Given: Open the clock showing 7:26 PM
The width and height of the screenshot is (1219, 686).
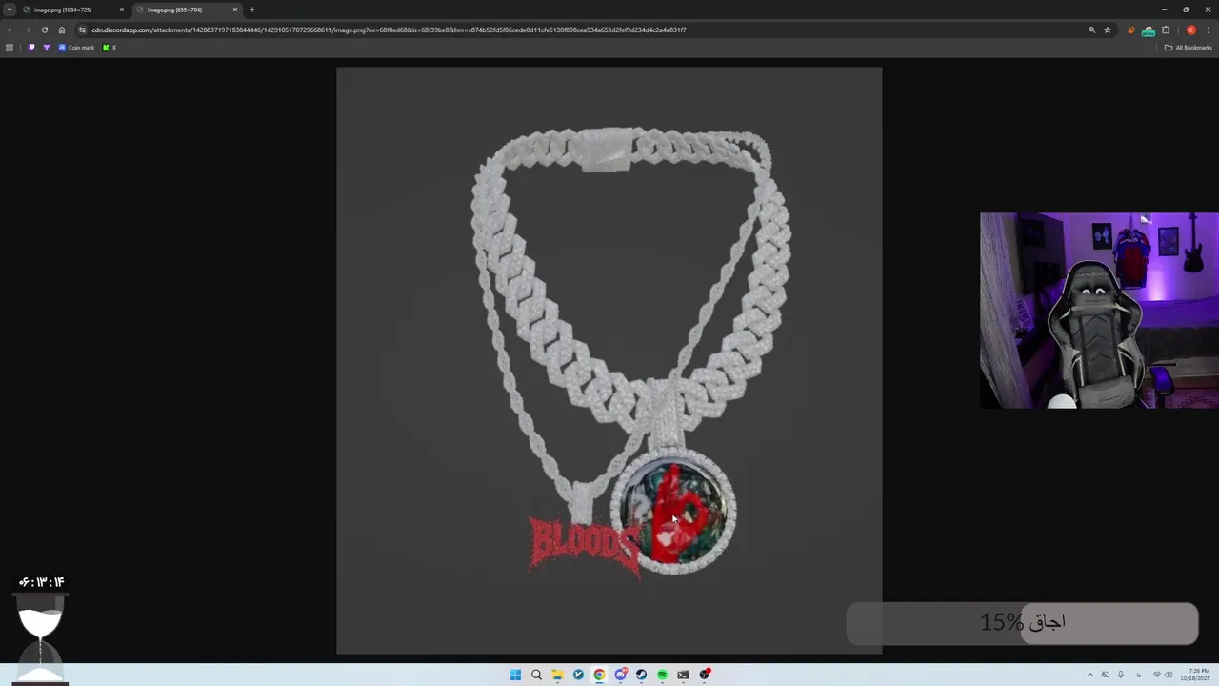Looking at the screenshot, I should pos(1197,675).
